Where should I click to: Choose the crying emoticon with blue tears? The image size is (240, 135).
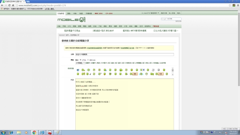[x=141, y=74]
